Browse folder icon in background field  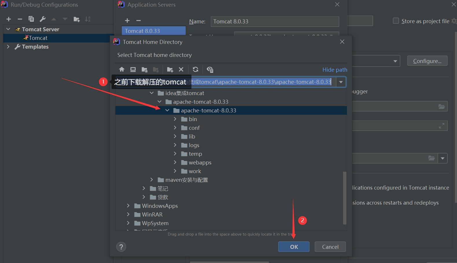coord(442,106)
